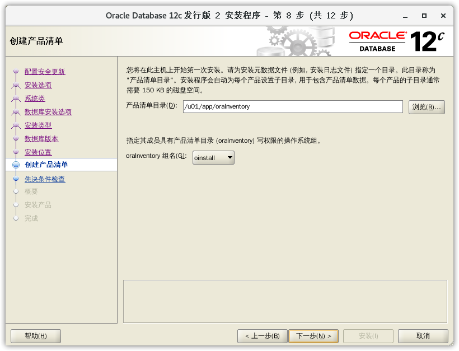Click the step icon beside 创建产品清单

coord(16,165)
